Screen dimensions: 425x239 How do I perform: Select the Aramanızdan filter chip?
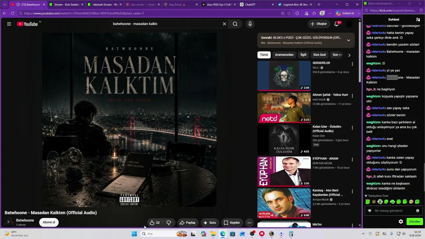(284, 55)
